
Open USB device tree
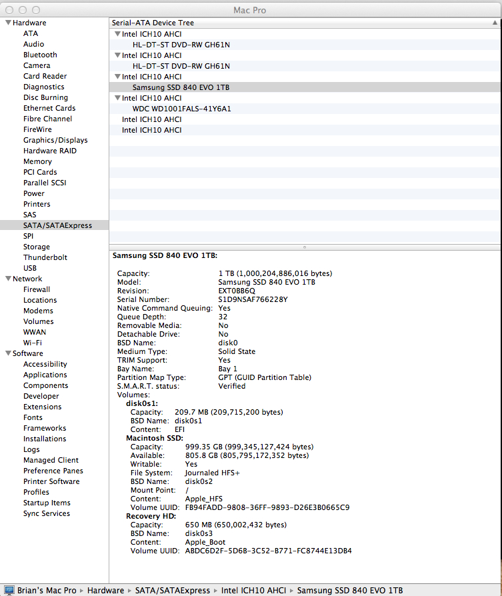(x=29, y=267)
